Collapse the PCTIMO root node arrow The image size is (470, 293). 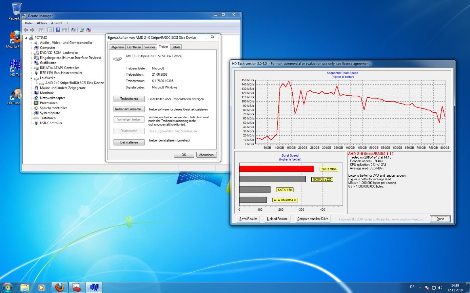26,38
